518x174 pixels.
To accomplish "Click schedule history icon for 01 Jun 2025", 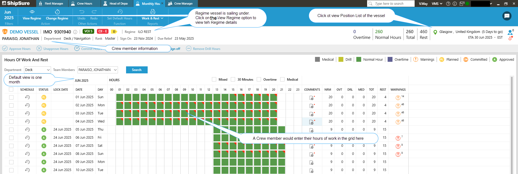I will click(27, 97).
